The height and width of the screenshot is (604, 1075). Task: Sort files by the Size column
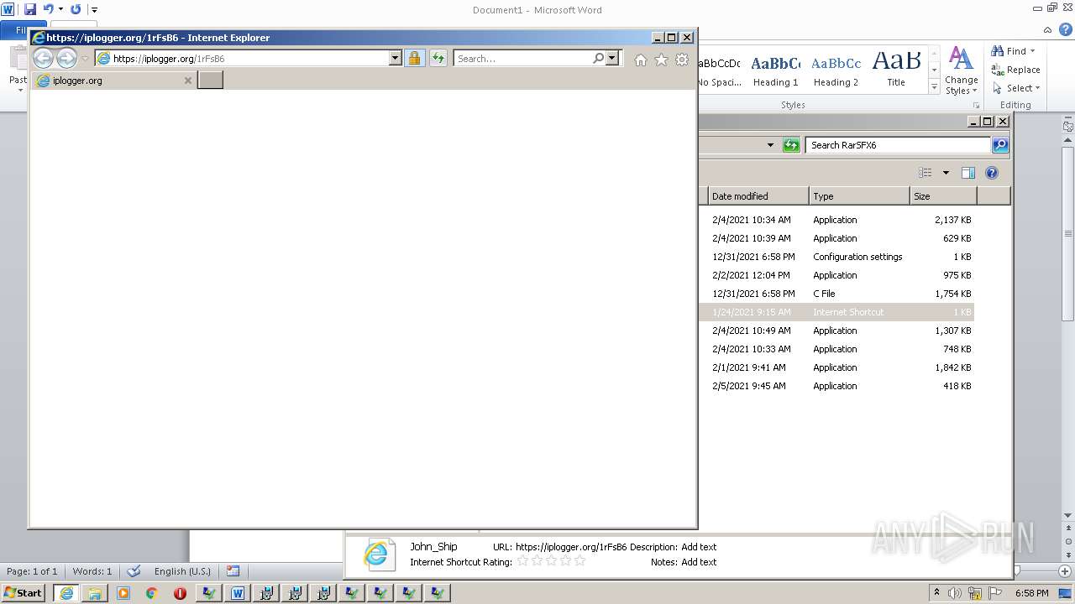(x=943, y=196)
